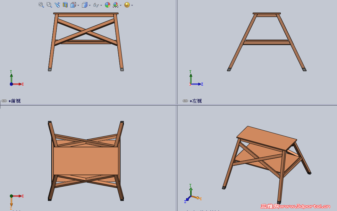The width and height of the screenshot is (337, 211).
Task: Open the View Orientation dropdown arrow
Action: [x=78, y=5]
